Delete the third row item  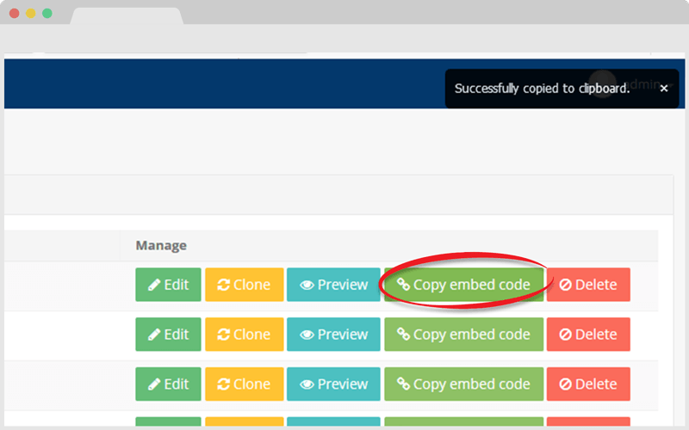(588, 384)
